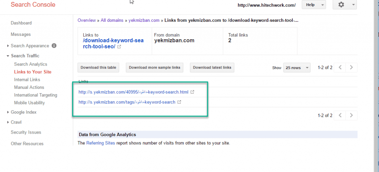This screenshot has width=379, height=172.
Task: Click the Search Appearance info icon
Action: point(54,45)
